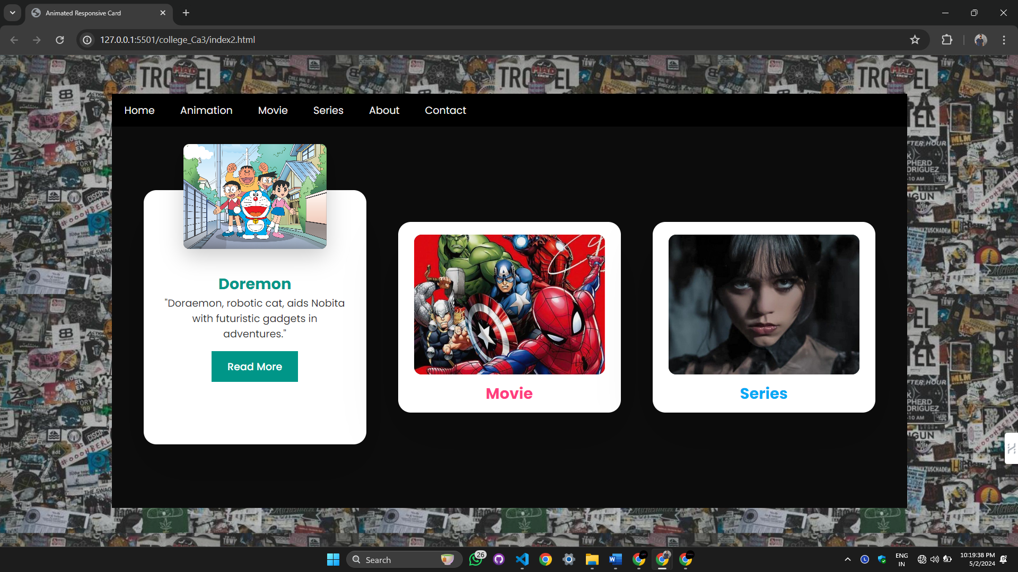Image resolution: width=1018 pixels, height=572 pixels.
Task: Open the Windows Start menu
Action: (x=333, y=559)
